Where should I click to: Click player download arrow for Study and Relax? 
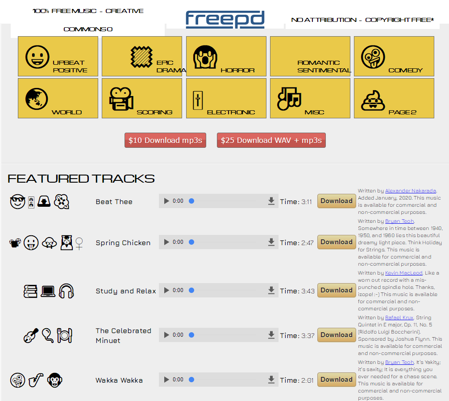coord(271,290)
